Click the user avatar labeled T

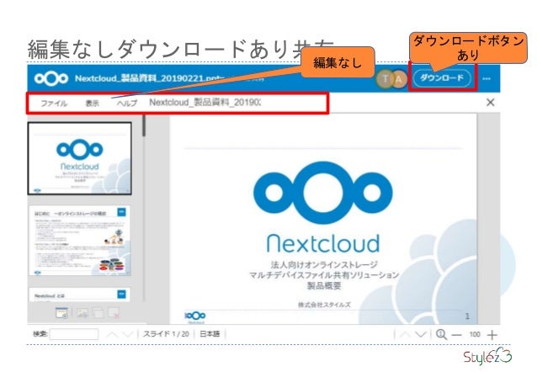coord(385,79)
